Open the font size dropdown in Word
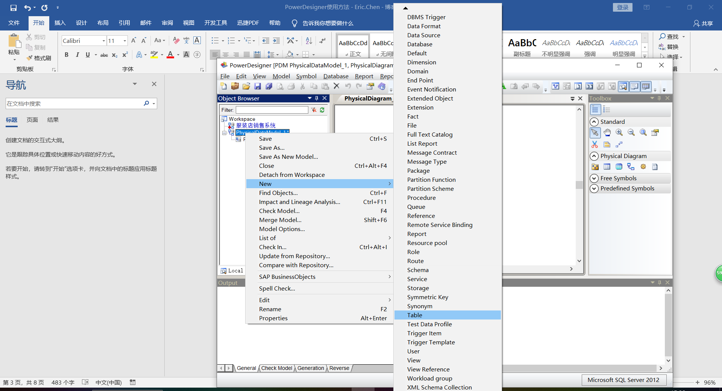The width and height of the screenshot is (722, 391). tap(124, 41)
